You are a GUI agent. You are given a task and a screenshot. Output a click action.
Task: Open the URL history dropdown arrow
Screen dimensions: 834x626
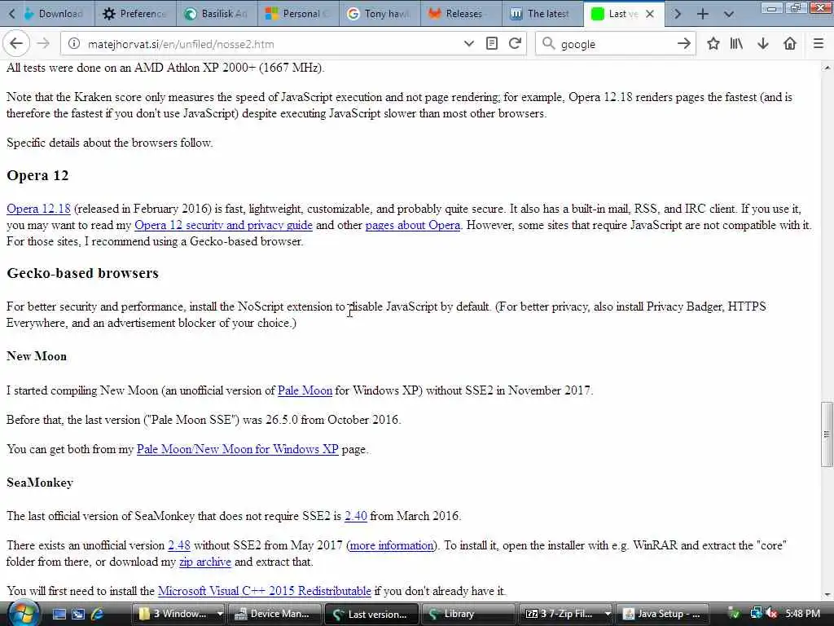tap(468, 44)
